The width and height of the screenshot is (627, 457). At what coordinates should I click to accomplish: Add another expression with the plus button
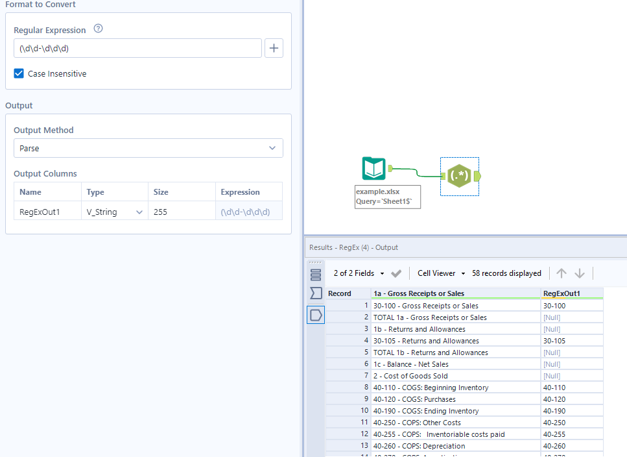274,48
